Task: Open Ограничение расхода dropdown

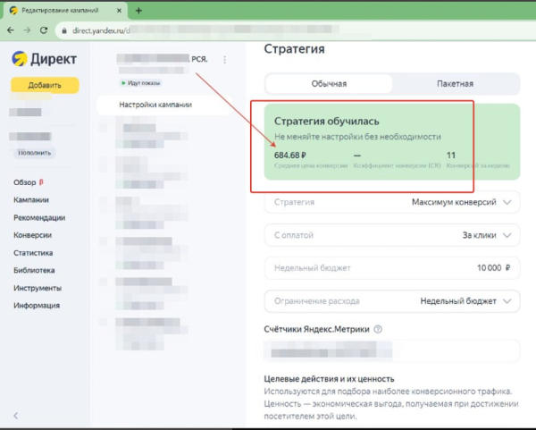Action: click(392, 301)
